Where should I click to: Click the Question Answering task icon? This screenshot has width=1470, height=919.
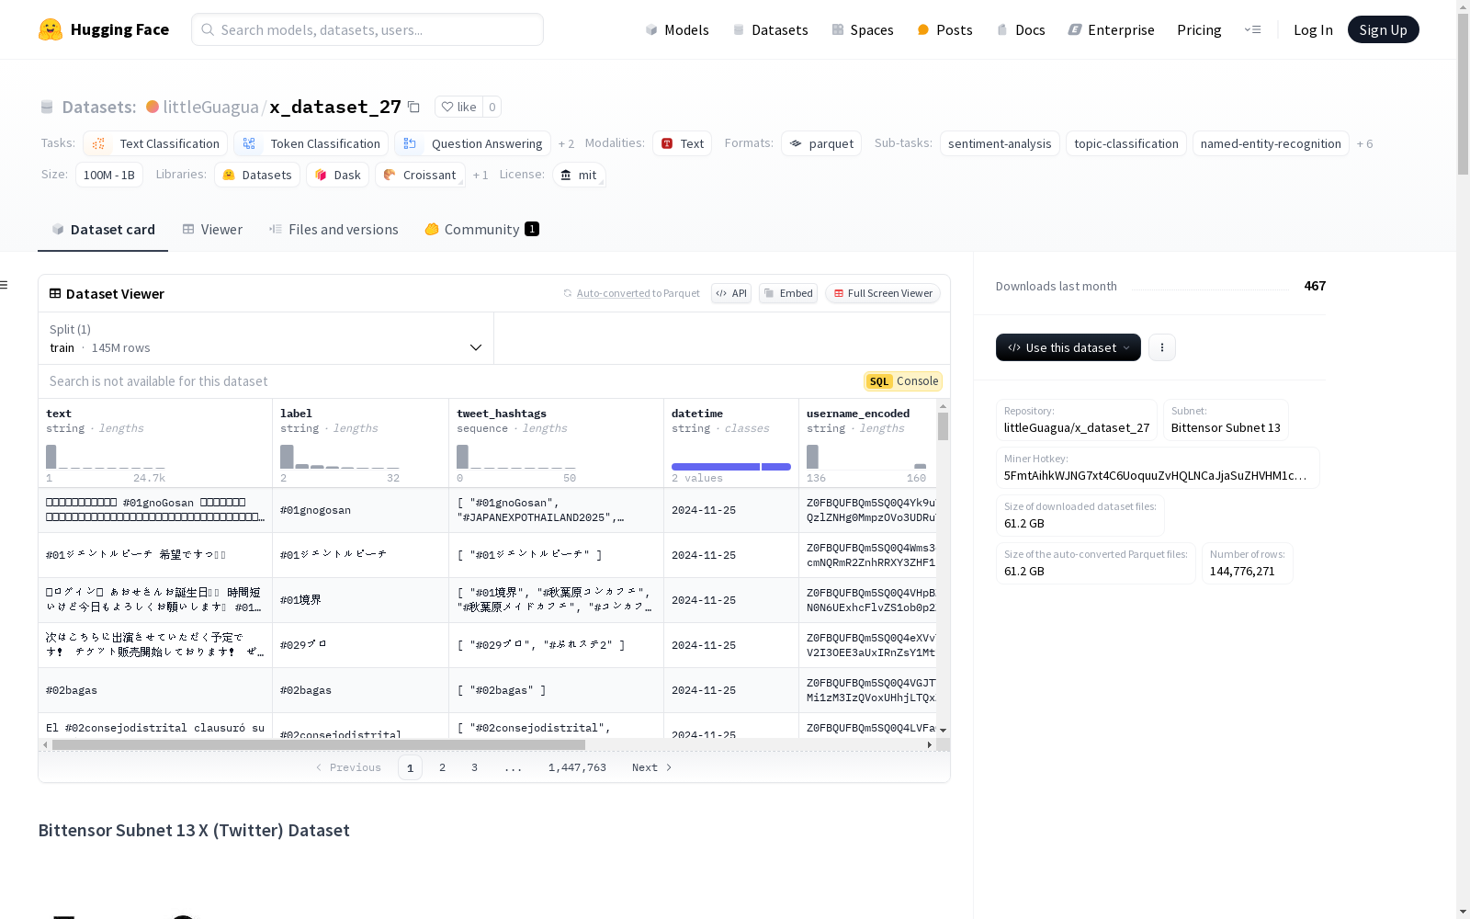pos(410,143)
